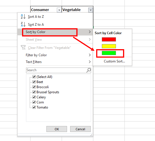This screenshot has height=141, width=155.
Task: Expand the Text Filters submenu arrow
Action: click(90, 62)
